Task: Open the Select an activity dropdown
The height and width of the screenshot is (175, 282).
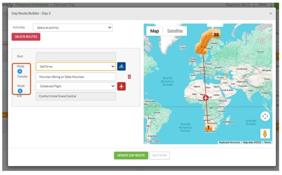Action: (73, 28)
